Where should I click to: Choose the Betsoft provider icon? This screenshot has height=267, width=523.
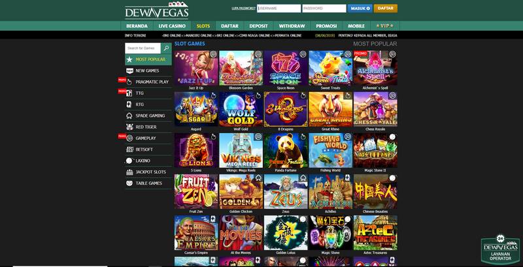click(x=129, y=149)
